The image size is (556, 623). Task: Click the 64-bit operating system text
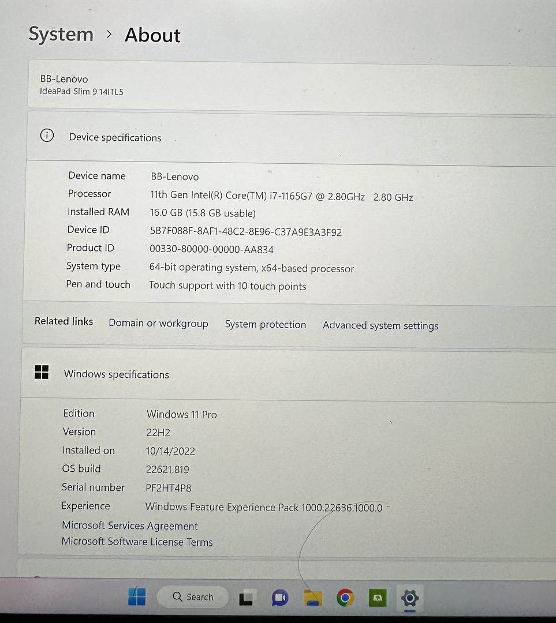pyautogui.click(x=251, y=268)
